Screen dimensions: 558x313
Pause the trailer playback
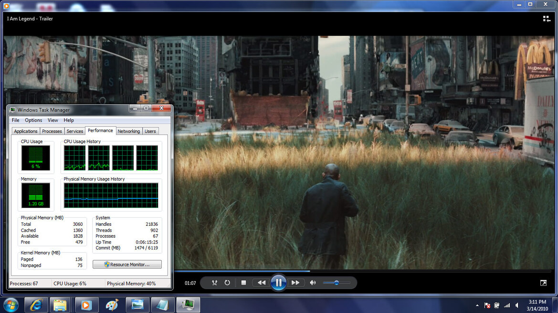coord(278,283)
